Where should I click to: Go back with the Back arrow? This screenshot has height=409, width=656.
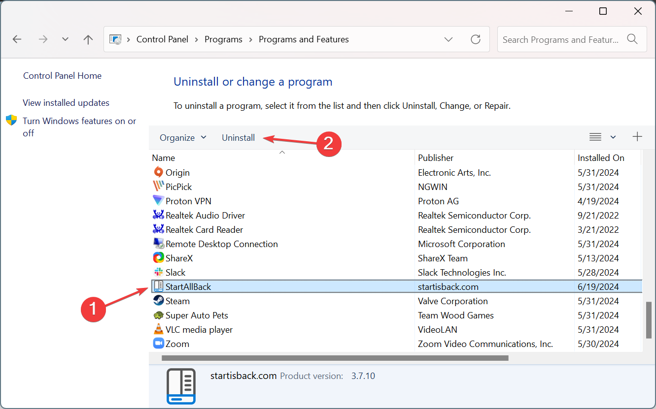[17, 39]
